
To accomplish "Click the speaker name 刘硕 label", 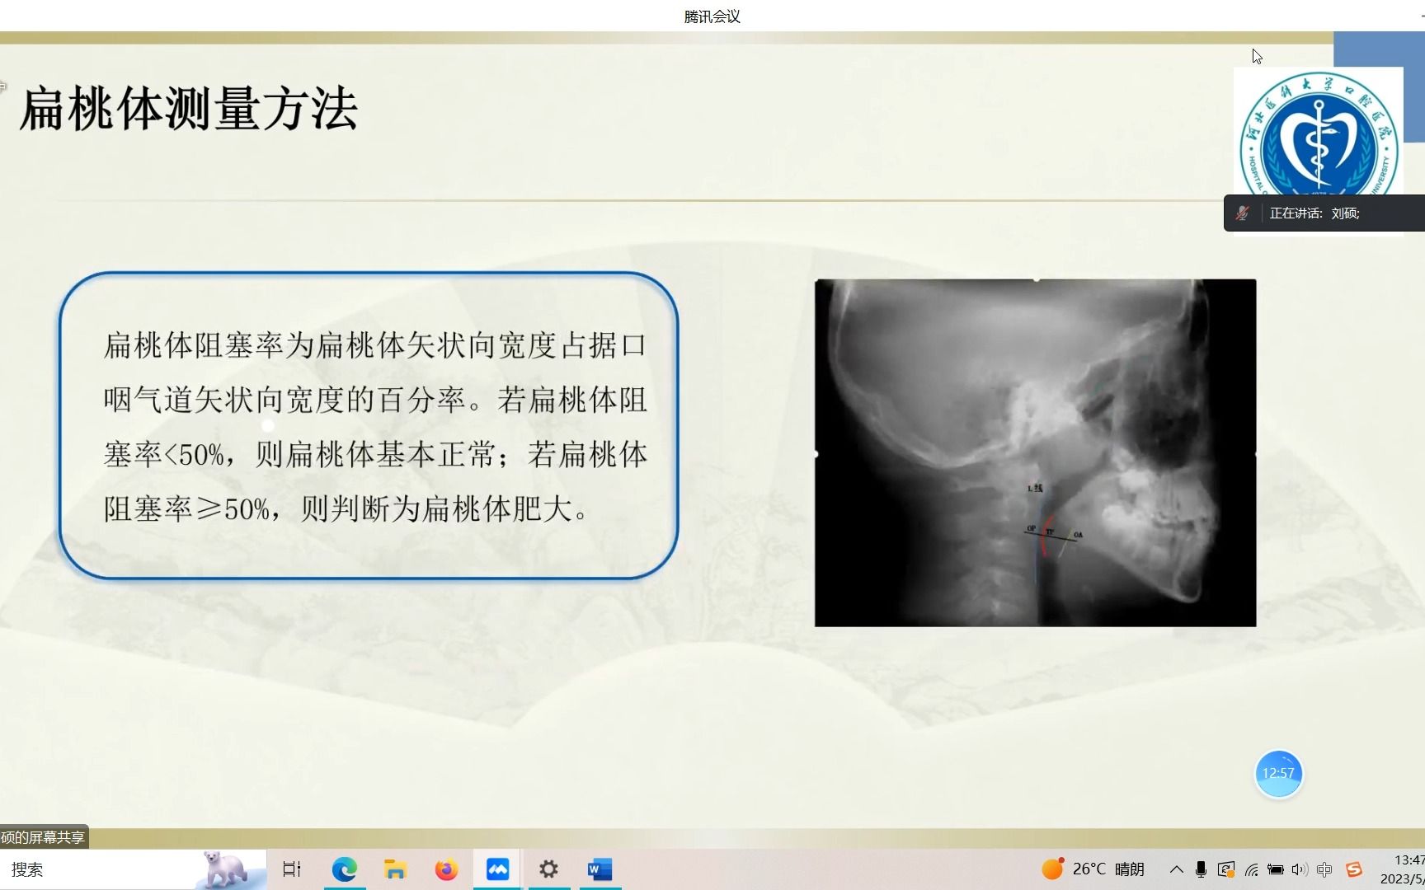I will click(x=1345, y=213).
